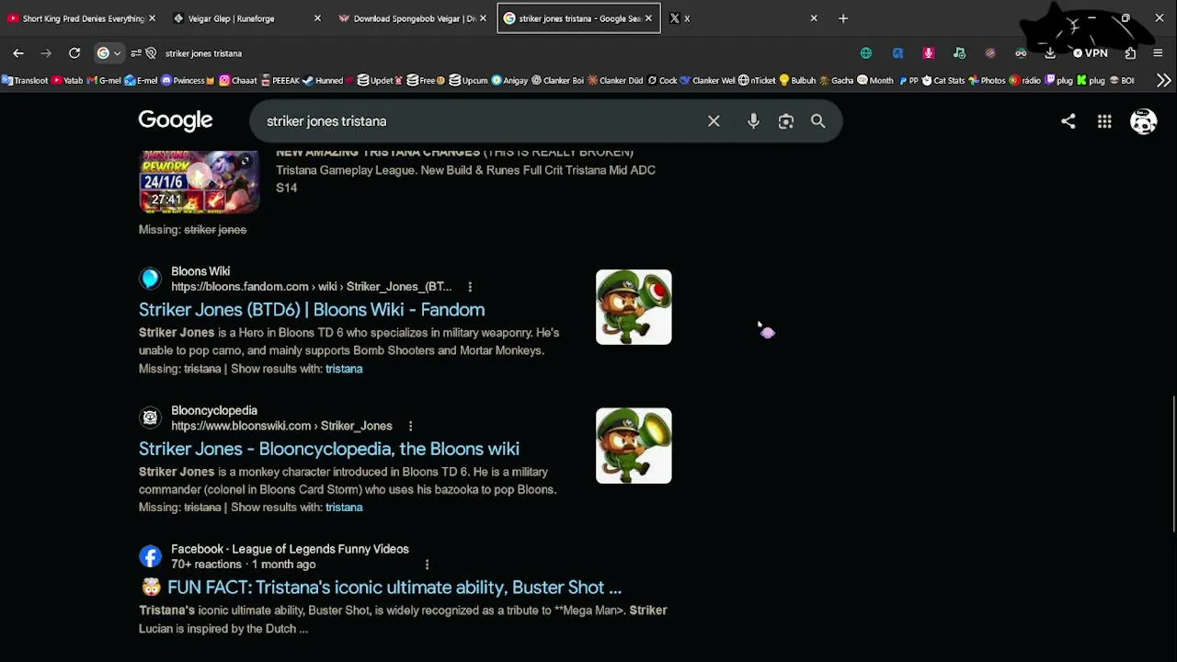Click the pink microphone extension icon
The height and width of the screenshot is (662, 1177).
(x=929, y=53)
